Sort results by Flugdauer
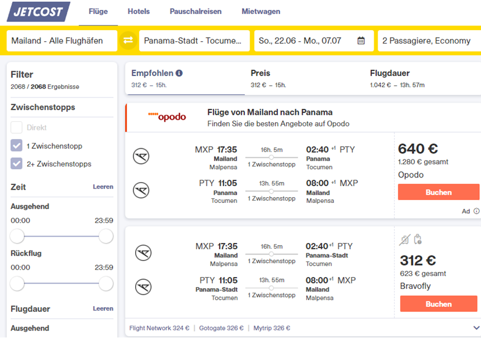Viewport: 481px width, 345px height. (x=424, y=78)
